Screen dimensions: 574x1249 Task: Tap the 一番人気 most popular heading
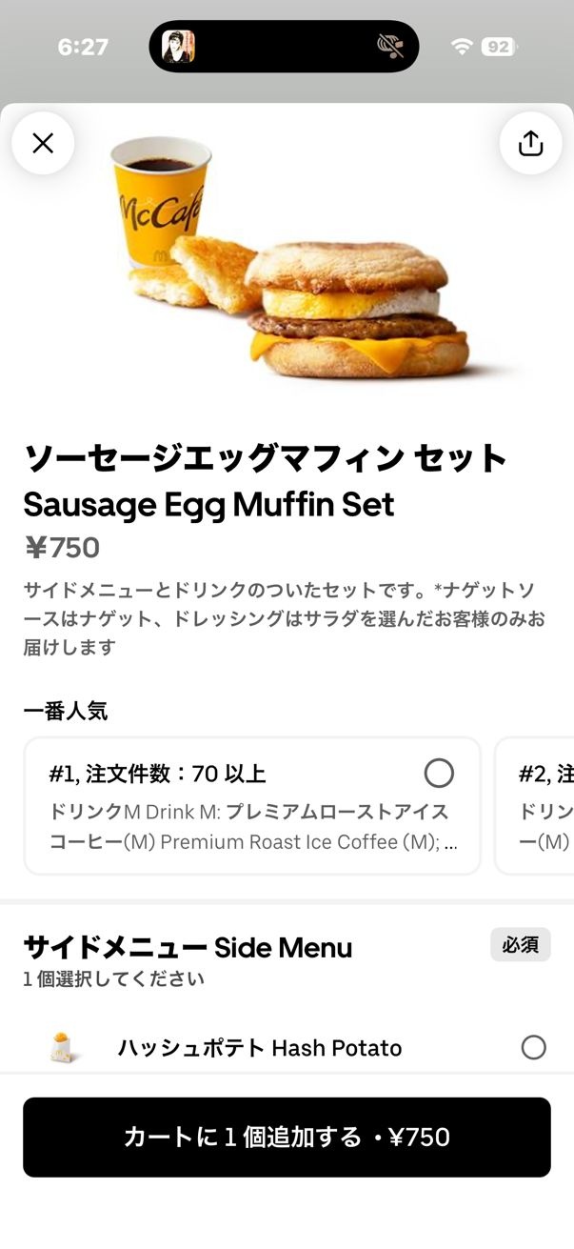[x=65, y=711]
